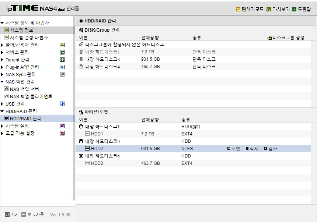
Task: Click the Torrent 관리 icon in sidebar
Action: [62, 60]
